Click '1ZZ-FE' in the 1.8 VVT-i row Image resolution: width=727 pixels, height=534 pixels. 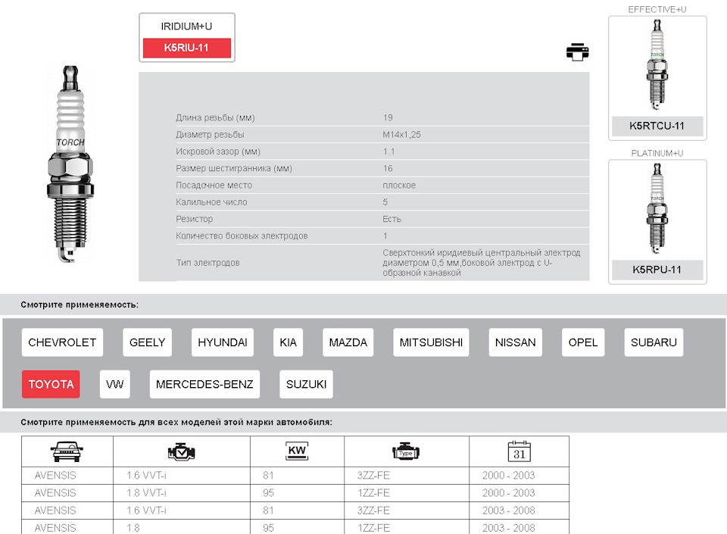373,493
